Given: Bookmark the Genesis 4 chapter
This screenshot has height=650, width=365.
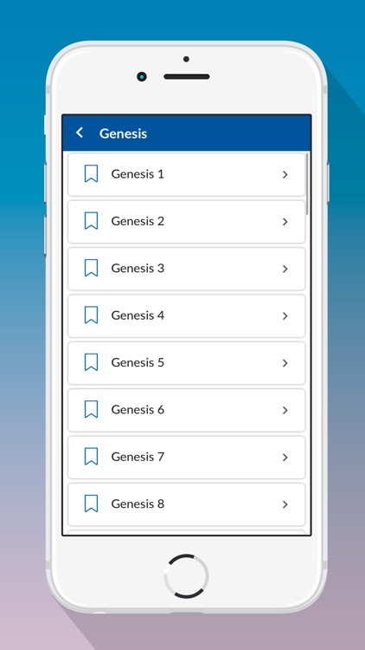Looking at the screenshot, I should click(x=91, y=315).
